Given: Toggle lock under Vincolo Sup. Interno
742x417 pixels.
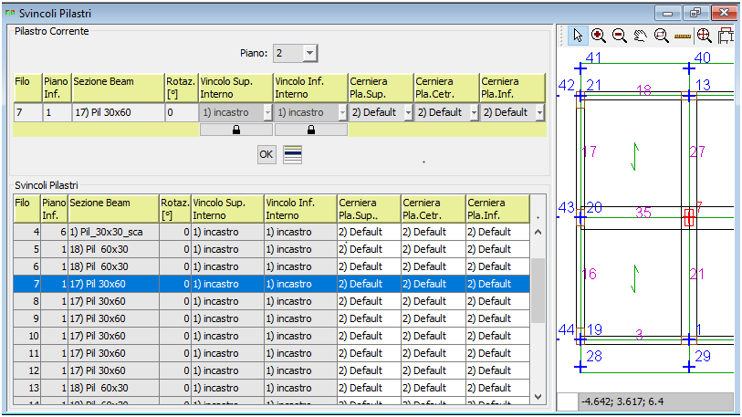Looking at the screenshot, I should tap(235, 130).
